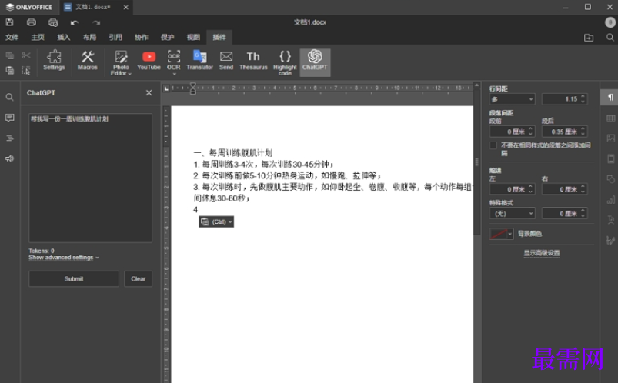Click the tab stop selector at ruler corner
Screen dimensions: 618x383
pyautogui.click(x=166, y=88)
